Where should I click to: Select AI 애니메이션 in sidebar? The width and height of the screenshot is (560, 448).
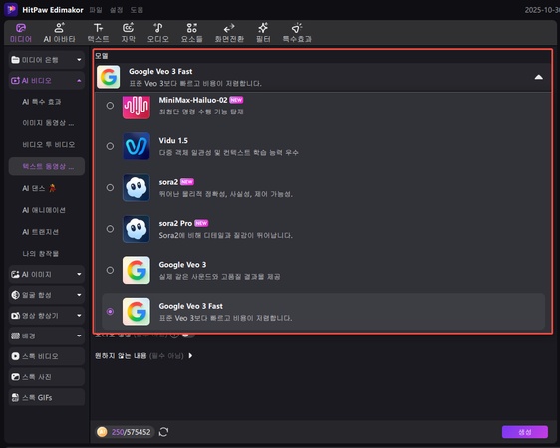[x=44, y=210]
